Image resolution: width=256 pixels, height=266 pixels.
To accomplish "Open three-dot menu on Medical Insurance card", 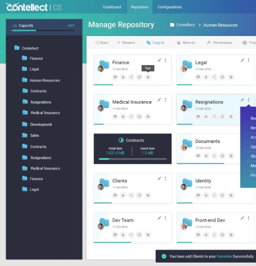I will [165, 100].
